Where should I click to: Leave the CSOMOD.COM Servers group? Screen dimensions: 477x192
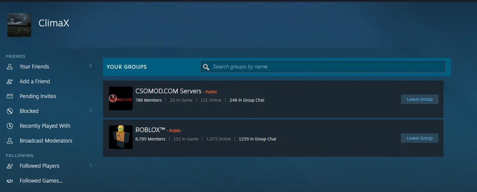pos(419,99)
